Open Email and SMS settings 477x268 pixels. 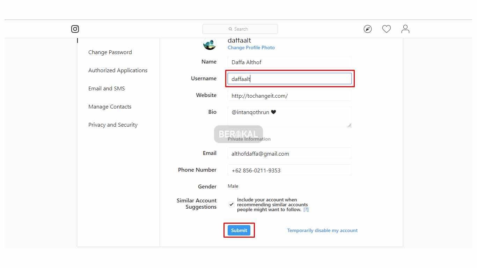[107, 89]
